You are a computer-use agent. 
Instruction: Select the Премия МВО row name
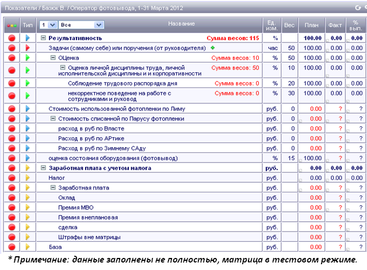76,207
